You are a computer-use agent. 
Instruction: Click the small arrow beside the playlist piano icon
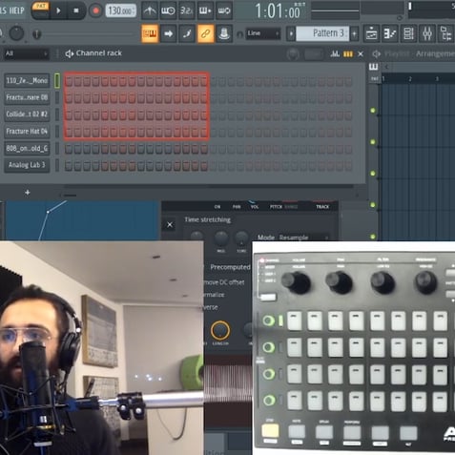point(386,67)
